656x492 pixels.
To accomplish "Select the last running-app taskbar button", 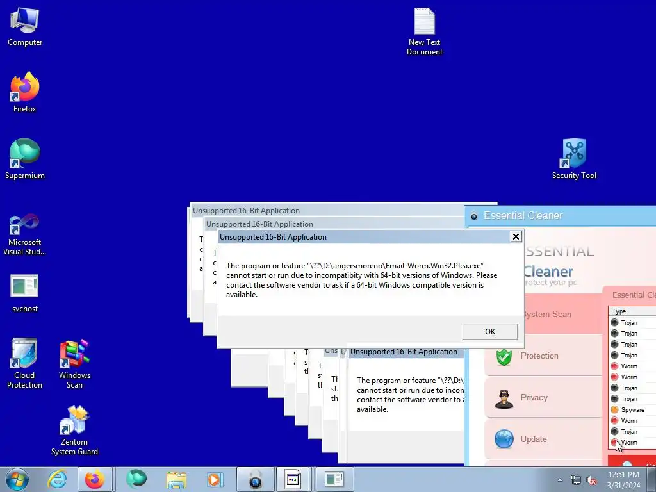I will 334,479.
